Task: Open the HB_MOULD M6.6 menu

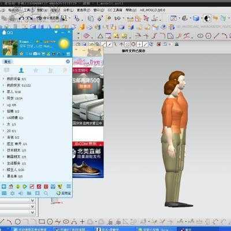Action: (152, 10)
